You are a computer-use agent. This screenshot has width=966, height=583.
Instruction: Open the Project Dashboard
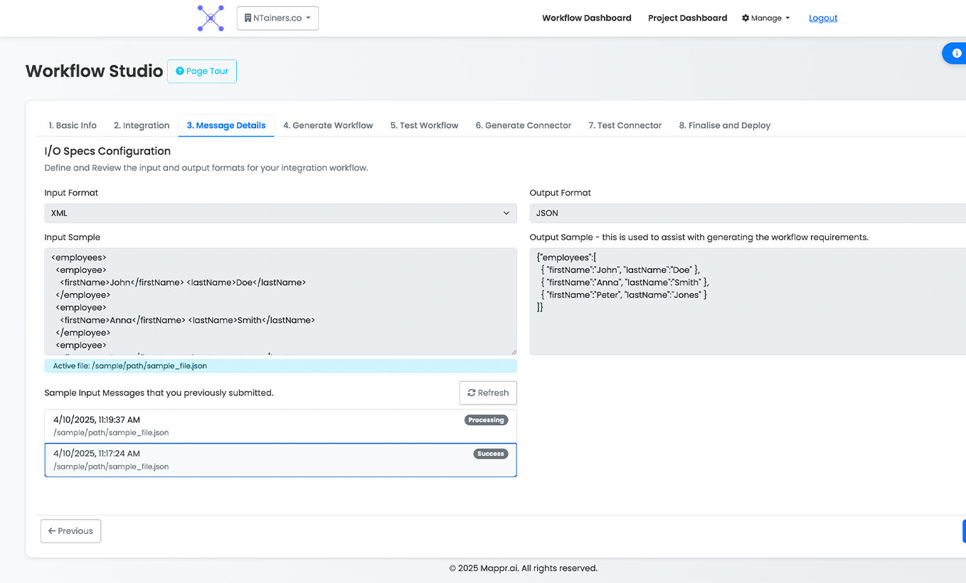pos(687,18)
